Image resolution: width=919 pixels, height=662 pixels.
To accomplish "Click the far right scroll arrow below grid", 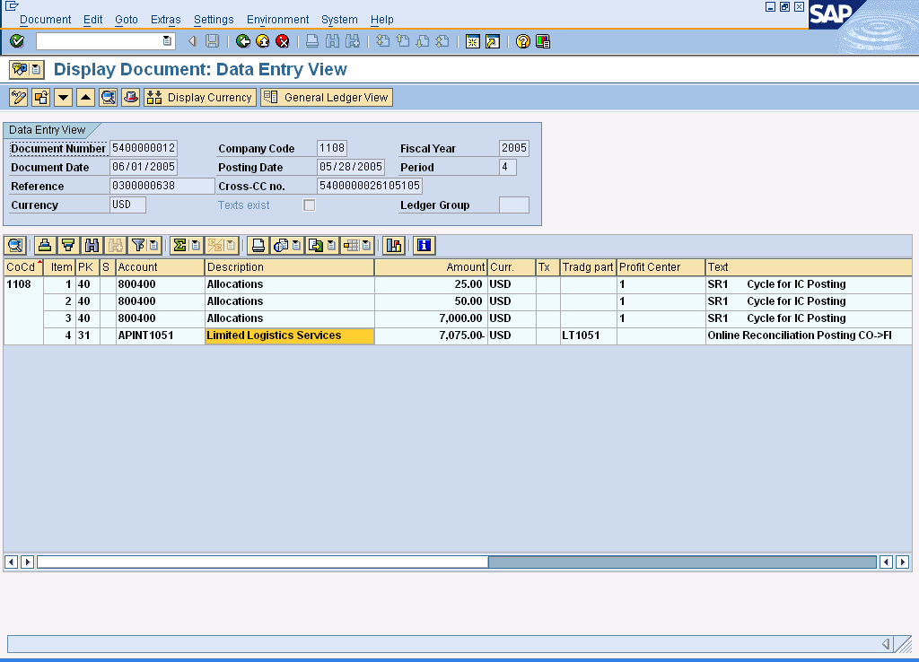I will tap(903, 562).
